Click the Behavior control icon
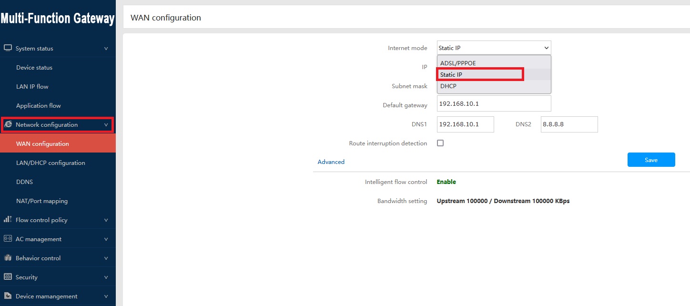This screenshot has height=306, width=690. point(8,258)
